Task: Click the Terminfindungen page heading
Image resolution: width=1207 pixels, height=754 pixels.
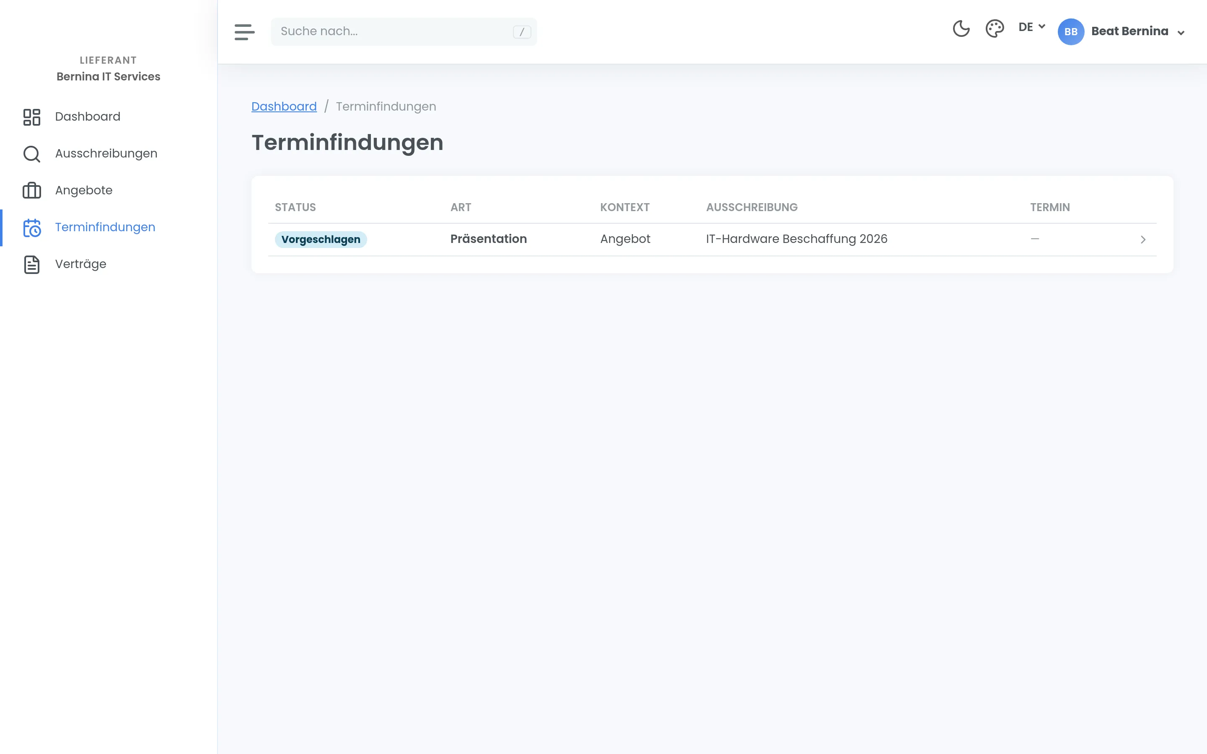Action: coord(347,143)
